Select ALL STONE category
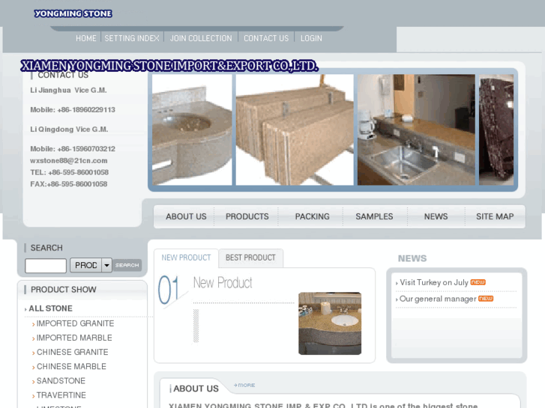 coord(50,308)
